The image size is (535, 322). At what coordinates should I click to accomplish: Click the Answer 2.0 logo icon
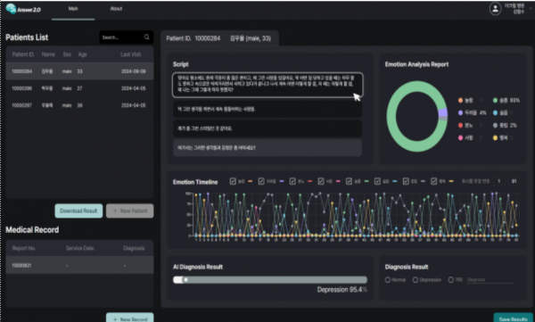click(11, 9)
